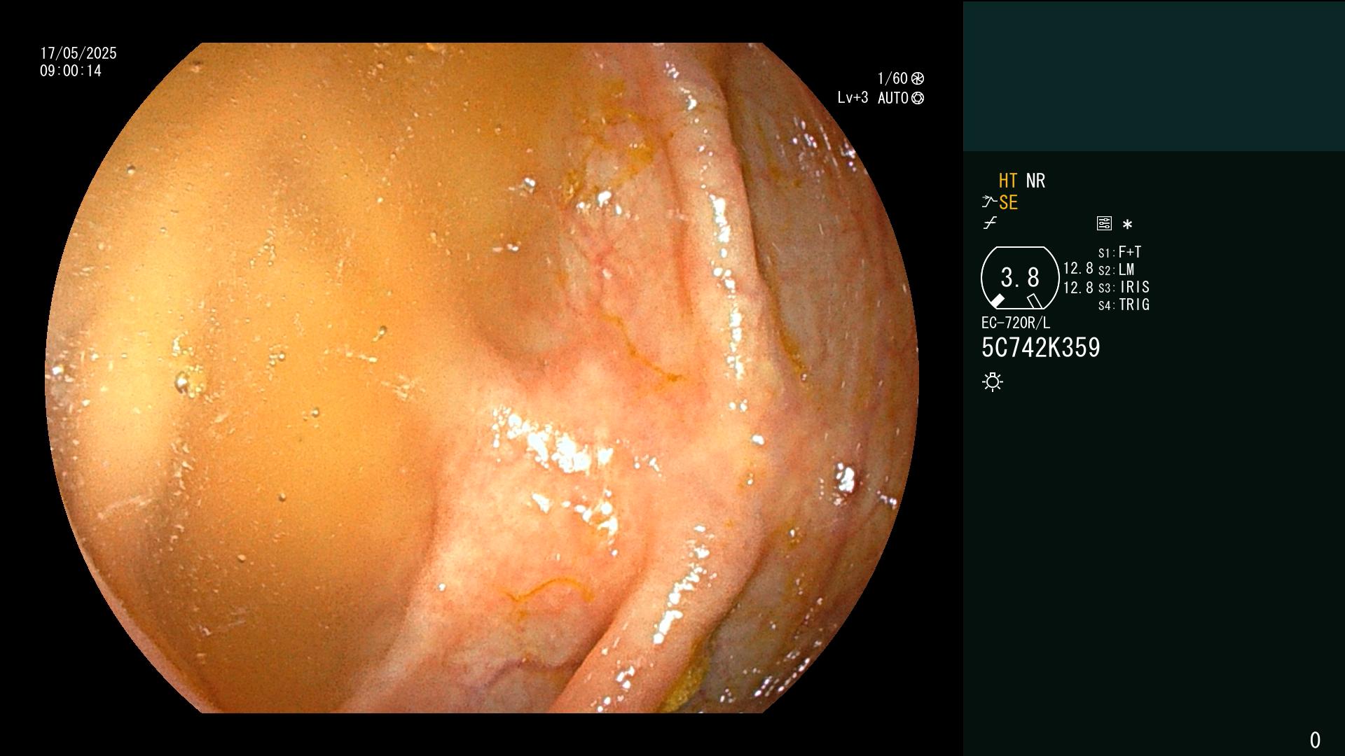Screen dimensions: 1345x756
Task: Click the AUTO iris mode text
Action: click(x=893, y=98)
